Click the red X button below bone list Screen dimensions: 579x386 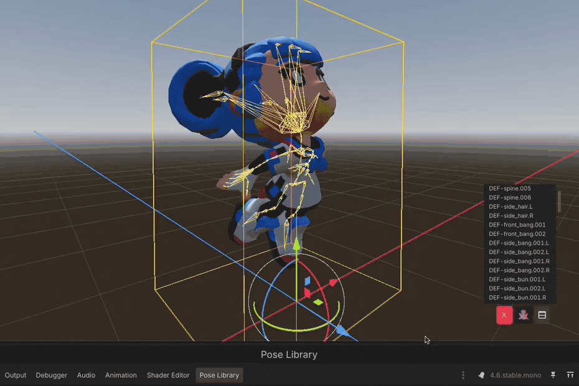click(x=504, y=315)
